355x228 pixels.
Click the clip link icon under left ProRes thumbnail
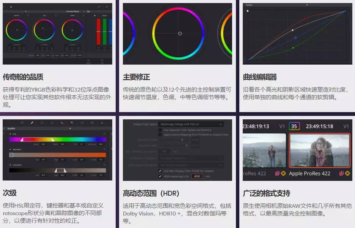pos(277,174)
